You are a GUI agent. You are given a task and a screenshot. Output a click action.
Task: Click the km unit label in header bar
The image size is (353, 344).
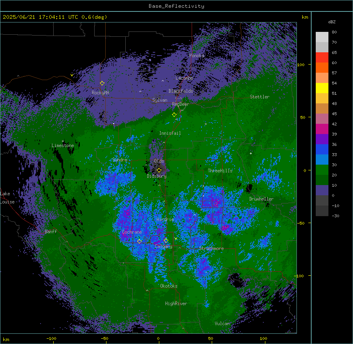[305, 17]
